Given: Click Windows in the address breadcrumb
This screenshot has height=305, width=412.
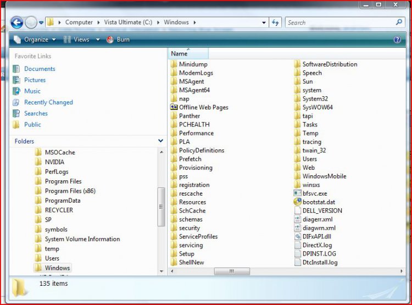Looking at the screenshot, I should (176, 23).
